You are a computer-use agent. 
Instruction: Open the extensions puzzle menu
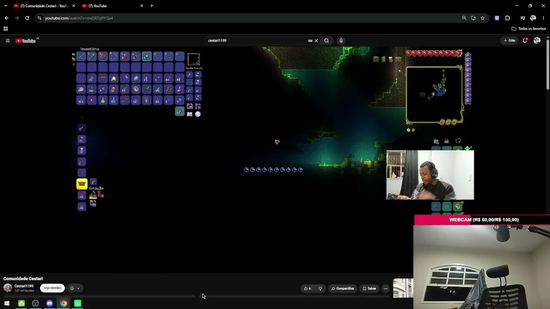coord(507,18)
